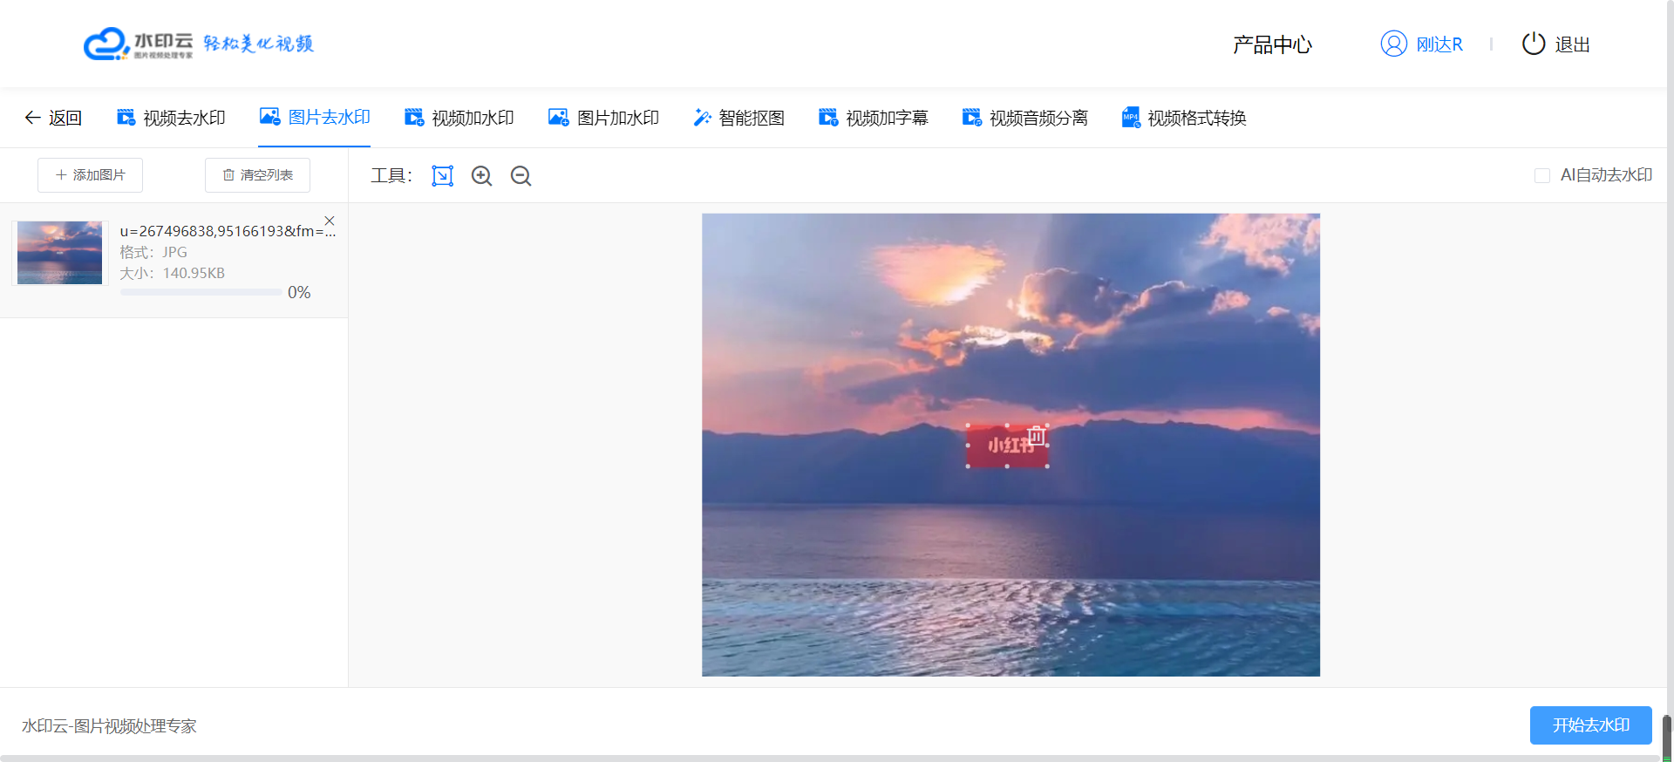The width and height of the screenshot is (1674, 762).
Task: Switch to the 图片加水印 tab
Action: 603,118
